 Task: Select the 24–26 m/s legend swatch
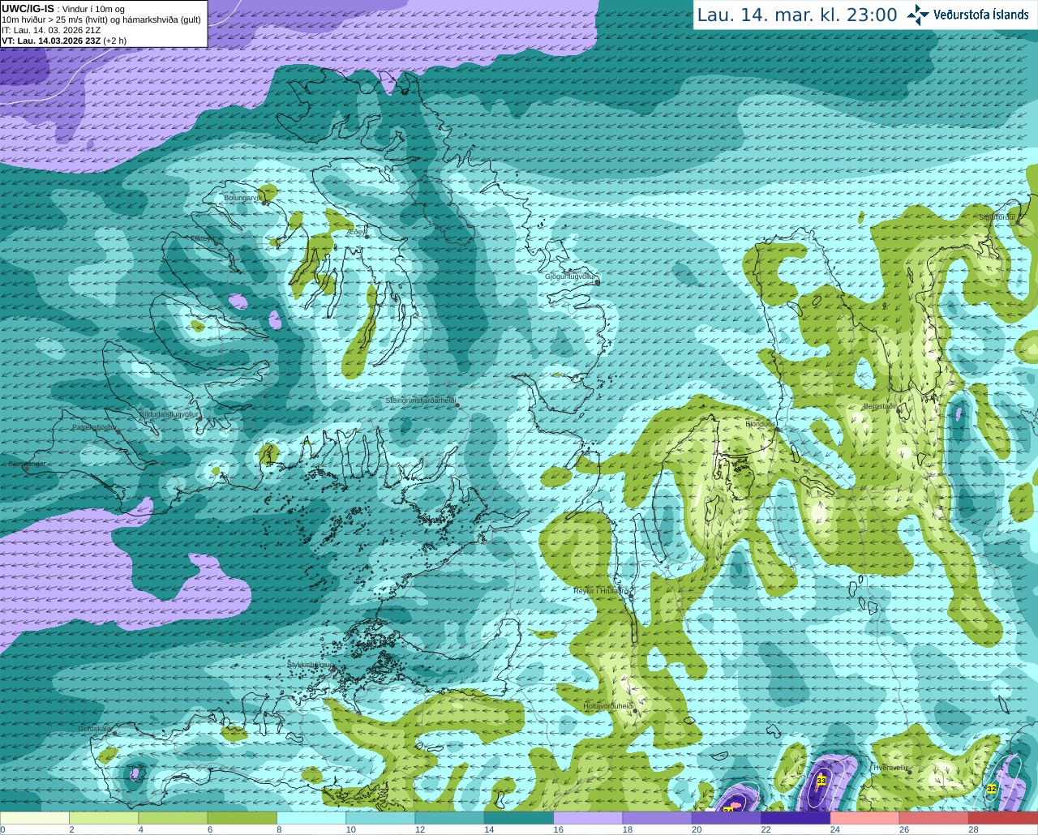click(x=864, y=818)
